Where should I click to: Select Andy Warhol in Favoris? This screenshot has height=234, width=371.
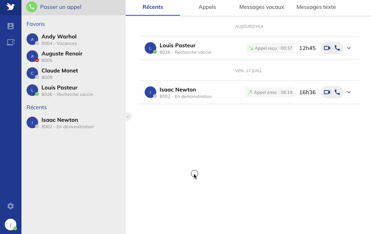(59, 39)
